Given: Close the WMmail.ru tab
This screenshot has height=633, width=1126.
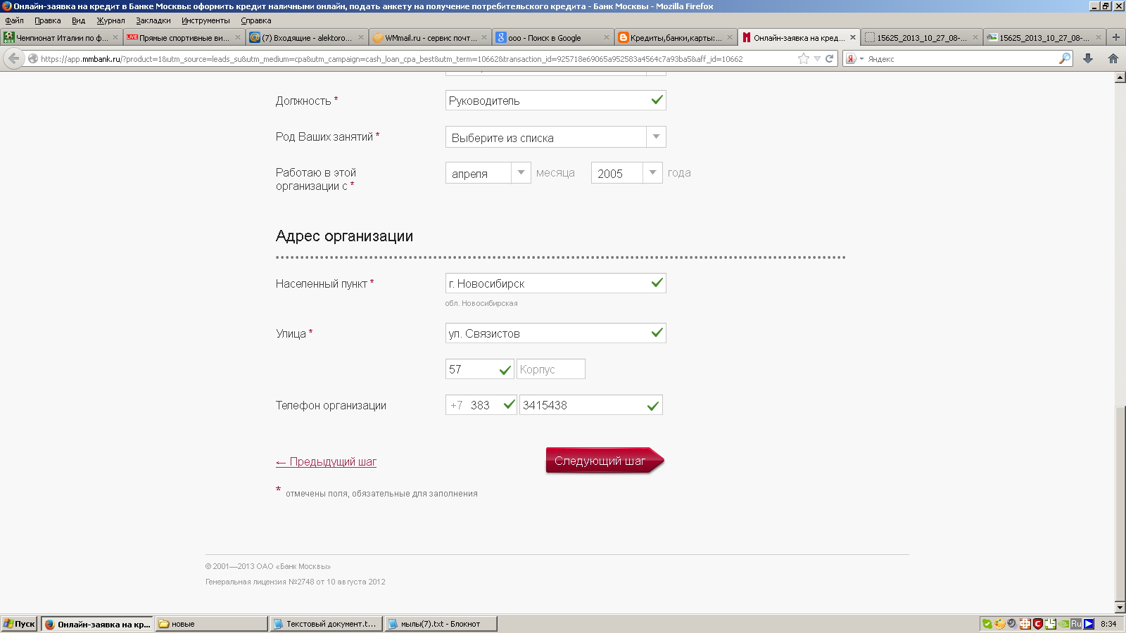Looking at the screenshot, I should pyautogui.click(x=484, y=37).
